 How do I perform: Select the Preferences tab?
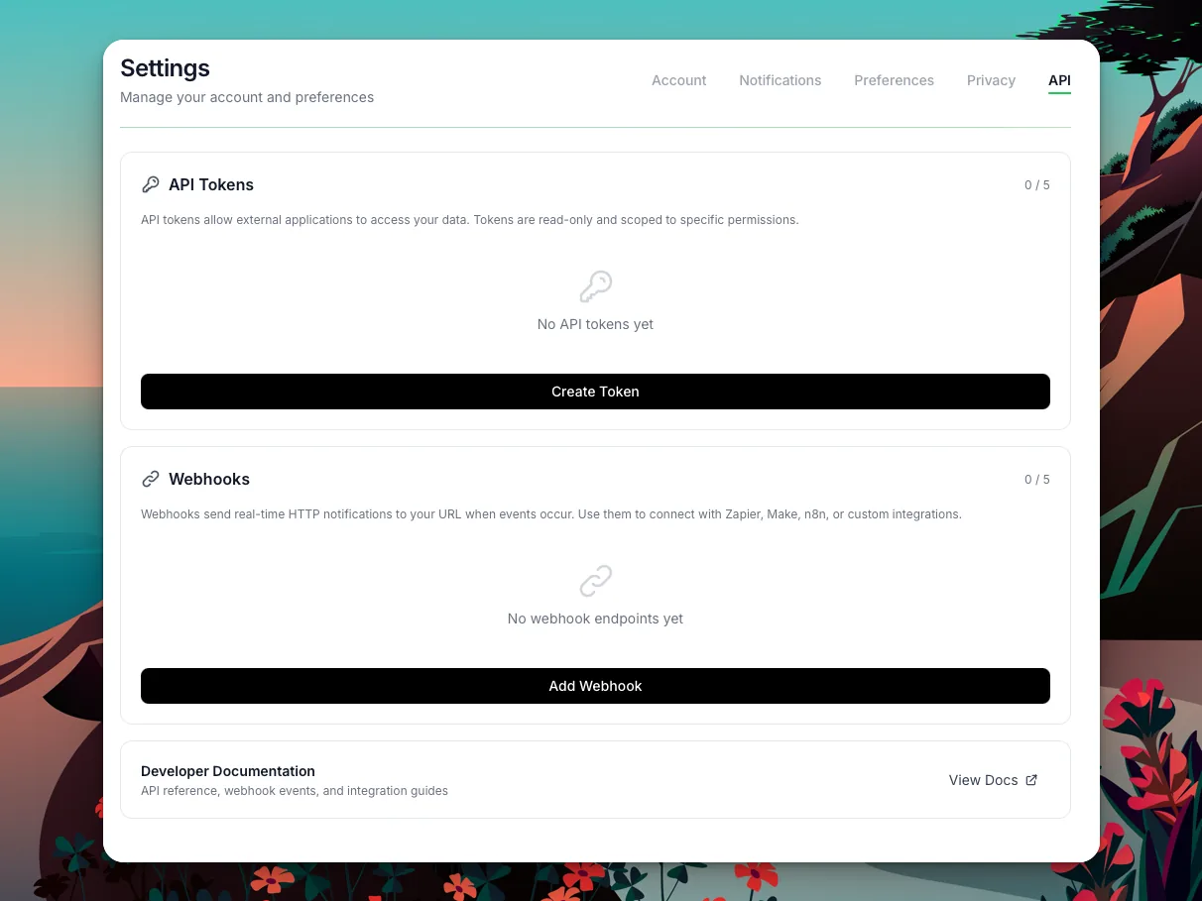point(894,80)
